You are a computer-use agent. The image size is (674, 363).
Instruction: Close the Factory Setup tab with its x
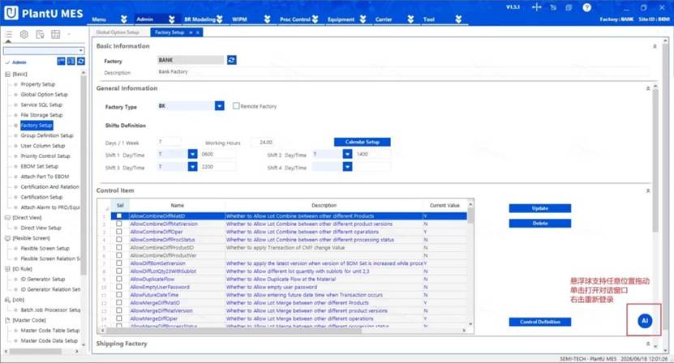198,32
